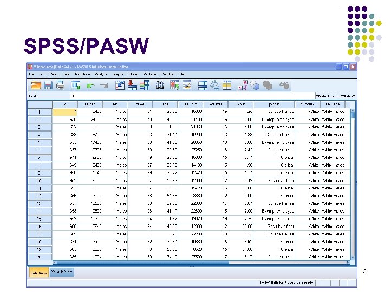
Task: Open the Data menu
Action: coord(67,74)
